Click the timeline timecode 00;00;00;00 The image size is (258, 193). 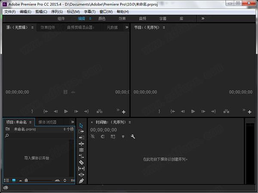104,130
